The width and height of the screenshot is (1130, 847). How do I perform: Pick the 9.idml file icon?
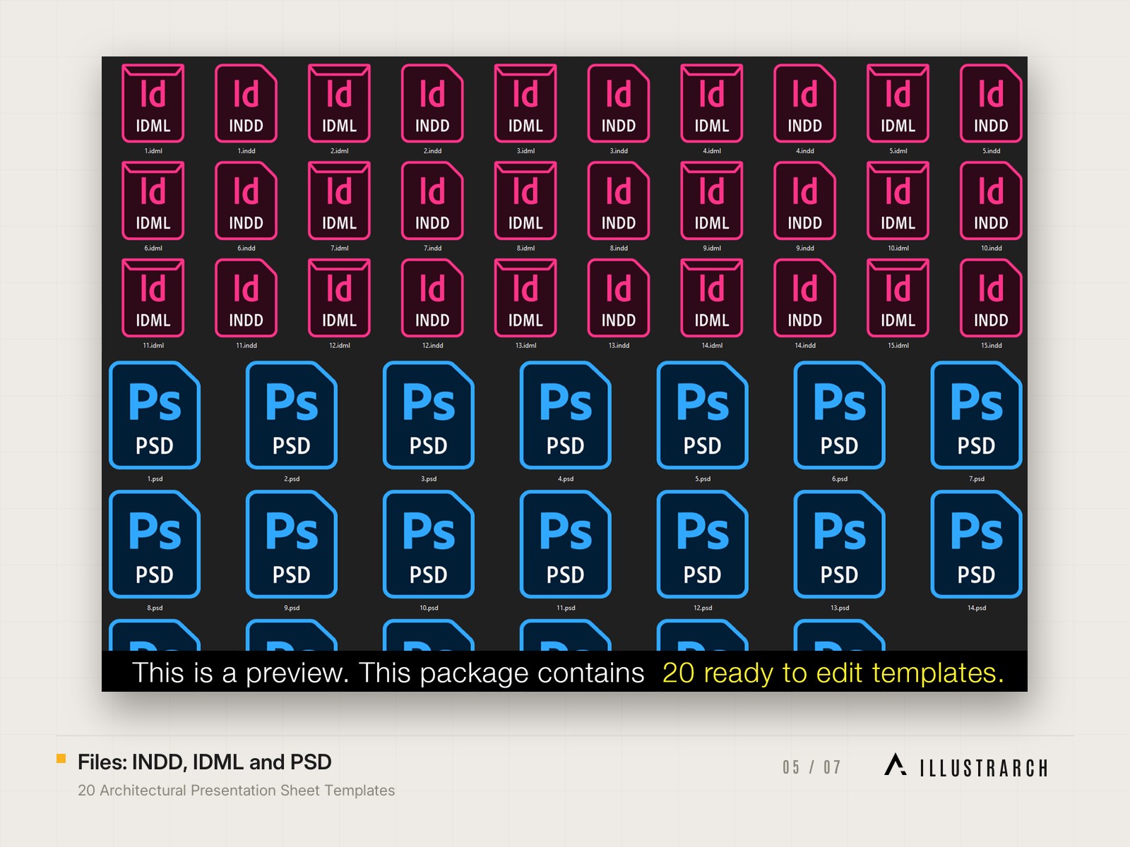click(x=712, y=200)
